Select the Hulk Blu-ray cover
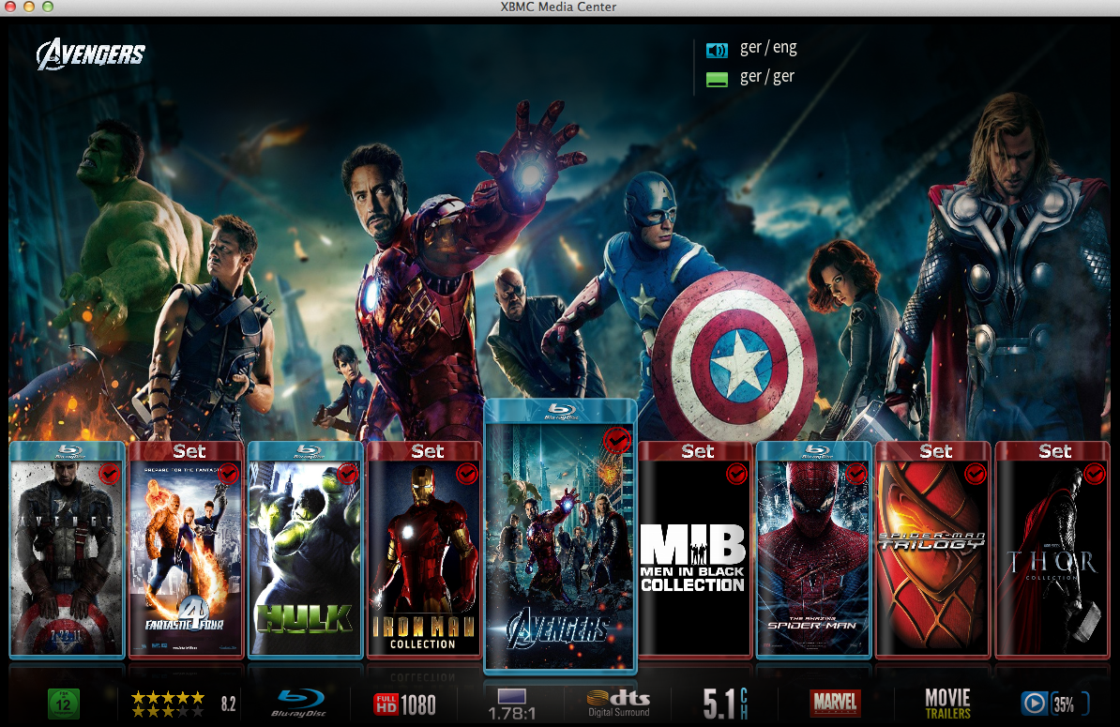The image size is (1120, 727). coord(305,550)
